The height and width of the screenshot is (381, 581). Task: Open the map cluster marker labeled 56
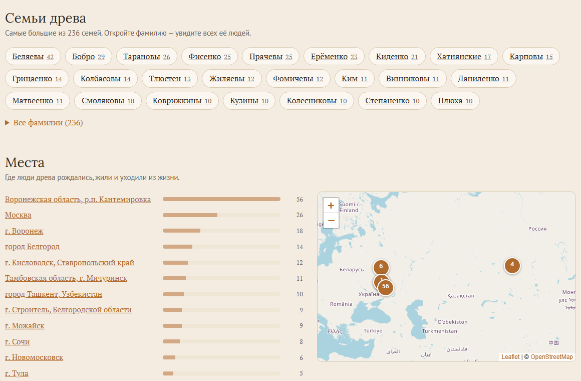385,287
